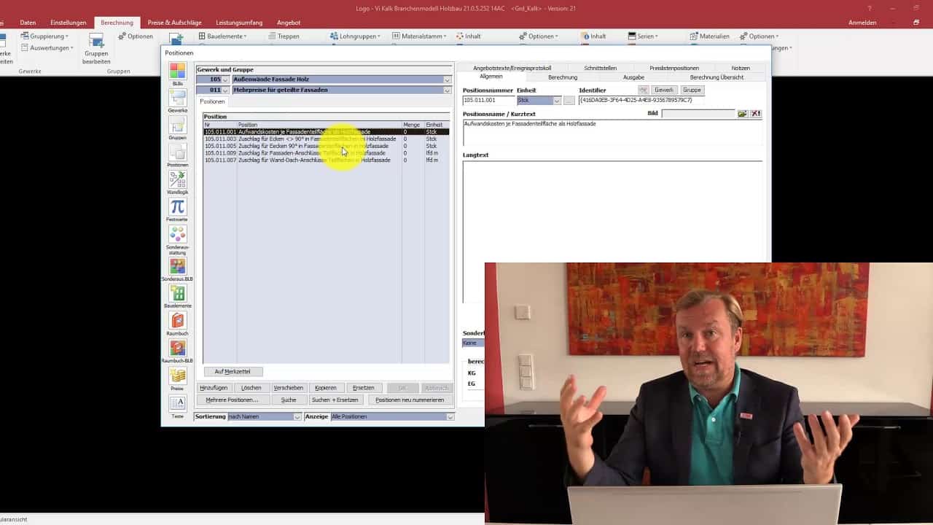The width and height of the screenshot is (933, 525).
Task: Expand the Sortierung 'nach Namen' dropdown
Action: pyautogui.click(x=297, y=417)
